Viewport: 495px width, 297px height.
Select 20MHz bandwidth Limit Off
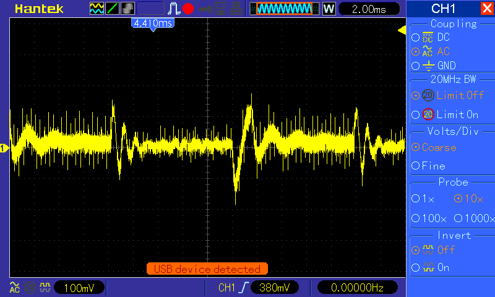click(x=447, y=95)
